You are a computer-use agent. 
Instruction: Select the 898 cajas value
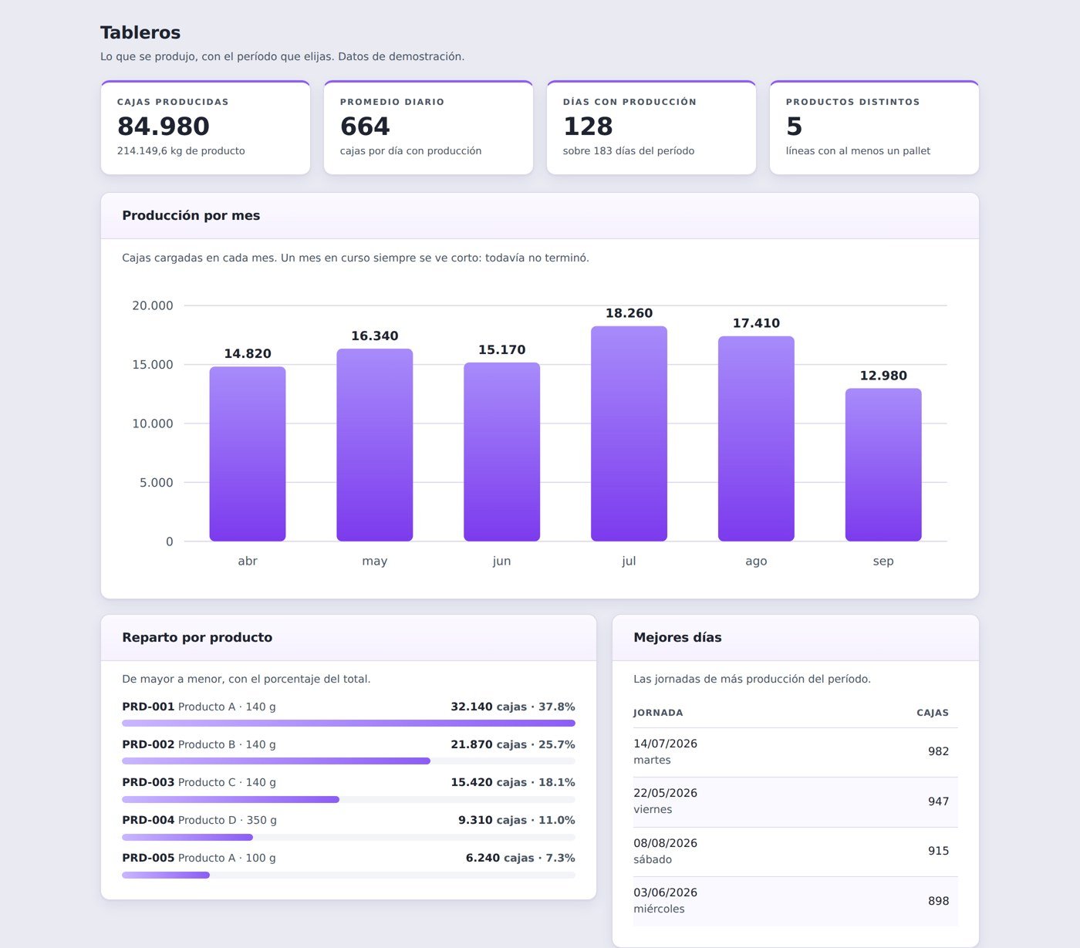click(938, 901)
